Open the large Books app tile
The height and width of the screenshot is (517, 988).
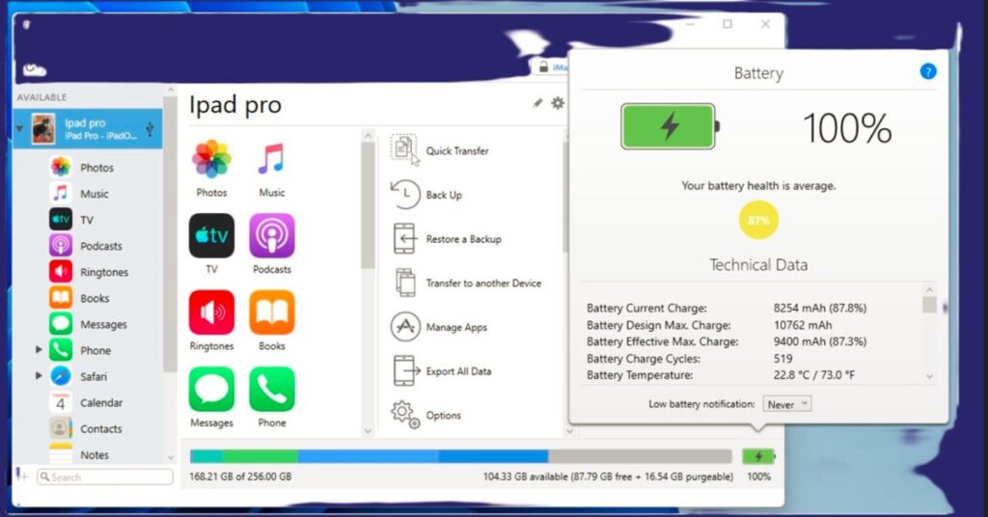point(271,320)
